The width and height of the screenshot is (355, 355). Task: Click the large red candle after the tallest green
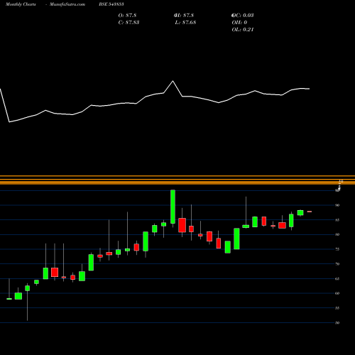[182, 225]
